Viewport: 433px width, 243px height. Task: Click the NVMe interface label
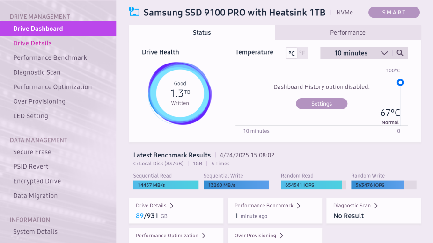pos(345,13)
